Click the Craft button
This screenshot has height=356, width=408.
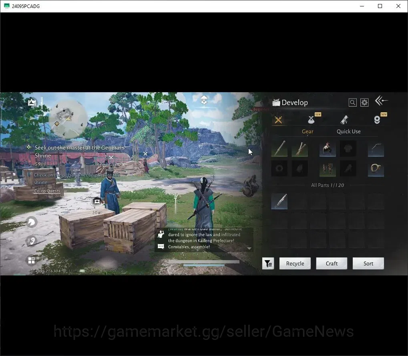pos(332,263)
